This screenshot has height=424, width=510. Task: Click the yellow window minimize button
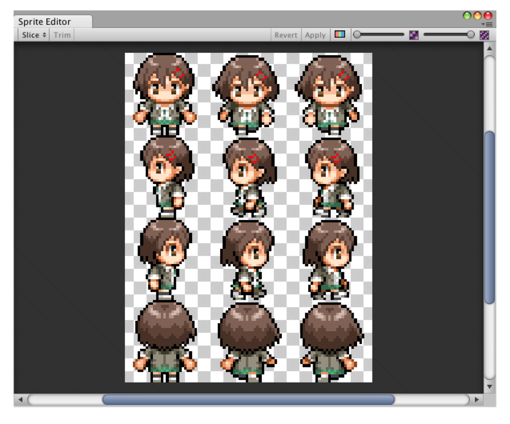[478, 15]
